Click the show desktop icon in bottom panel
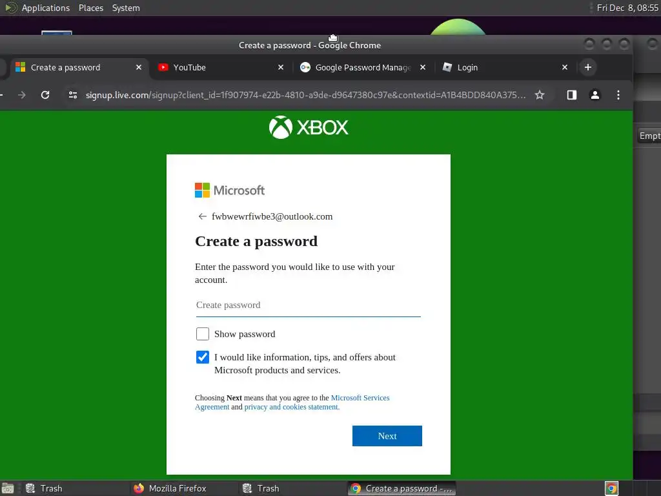 (x=8, y=488)
